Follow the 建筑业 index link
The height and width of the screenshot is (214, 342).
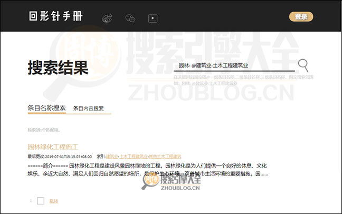pyautogui.click(x=111, y=156)
